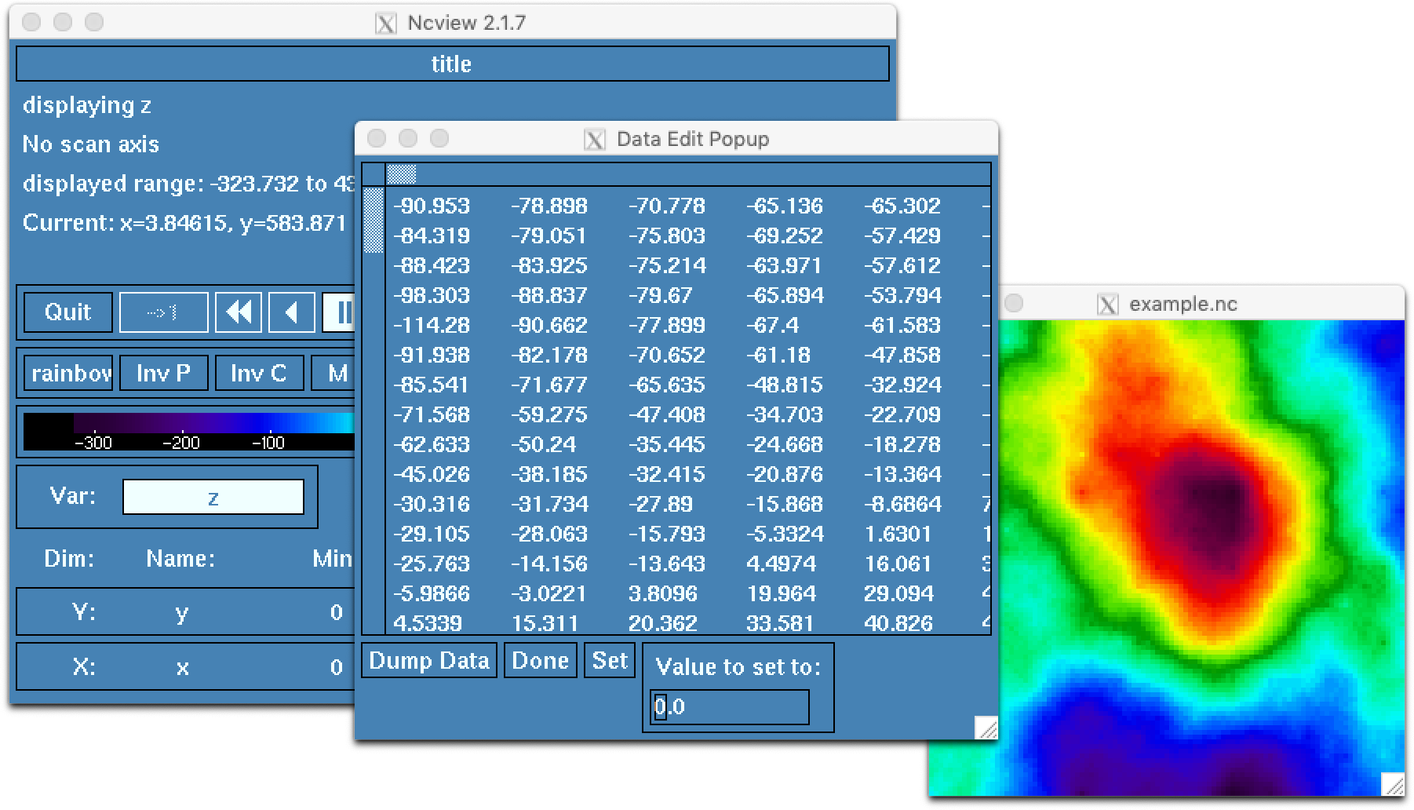
Task: Select the cell with value -67.4
Action: pyautogui.click(x=773, y=325)
